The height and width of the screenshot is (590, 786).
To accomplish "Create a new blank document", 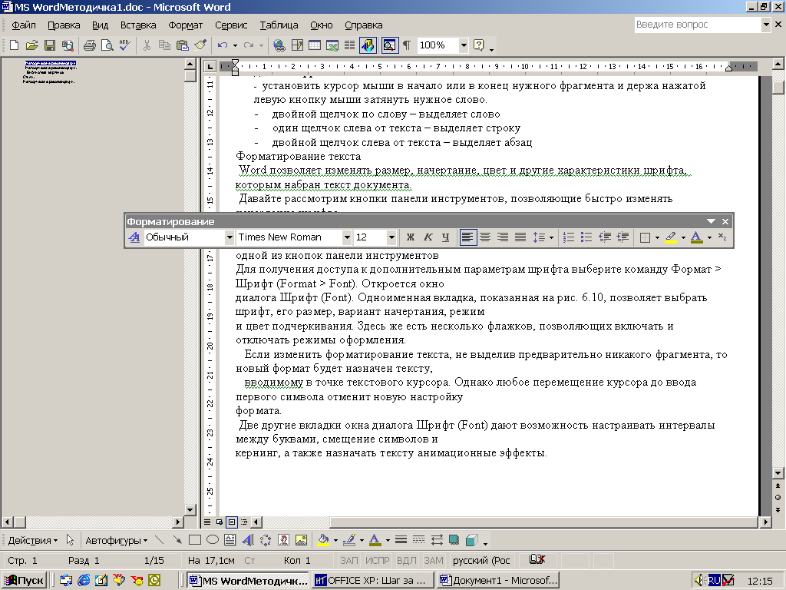I will 14,45.
